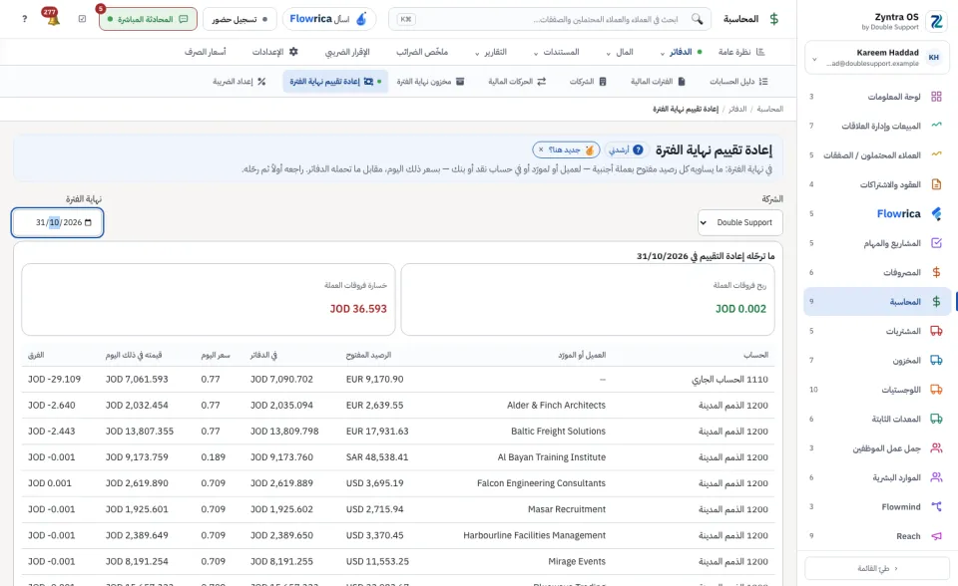Open العملاء المحتملون / الصفقات in sidebar
Viewport: 958px width, 586px height.
(x=877, y=155)
